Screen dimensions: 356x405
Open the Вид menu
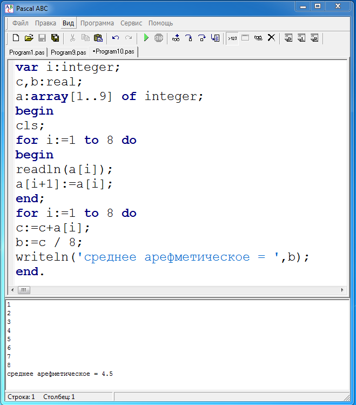(x=69, y=23)
